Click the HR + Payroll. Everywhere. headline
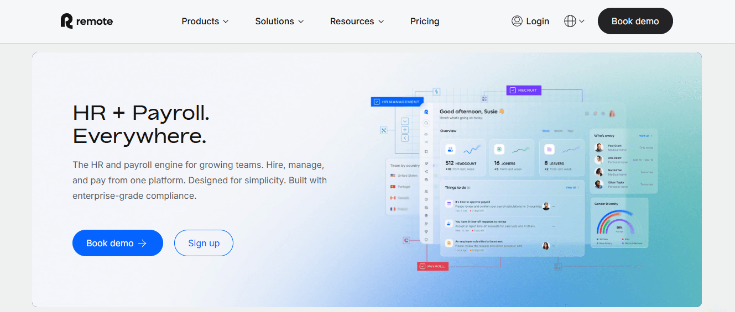735x312 pixels. [x=141, y=124]
